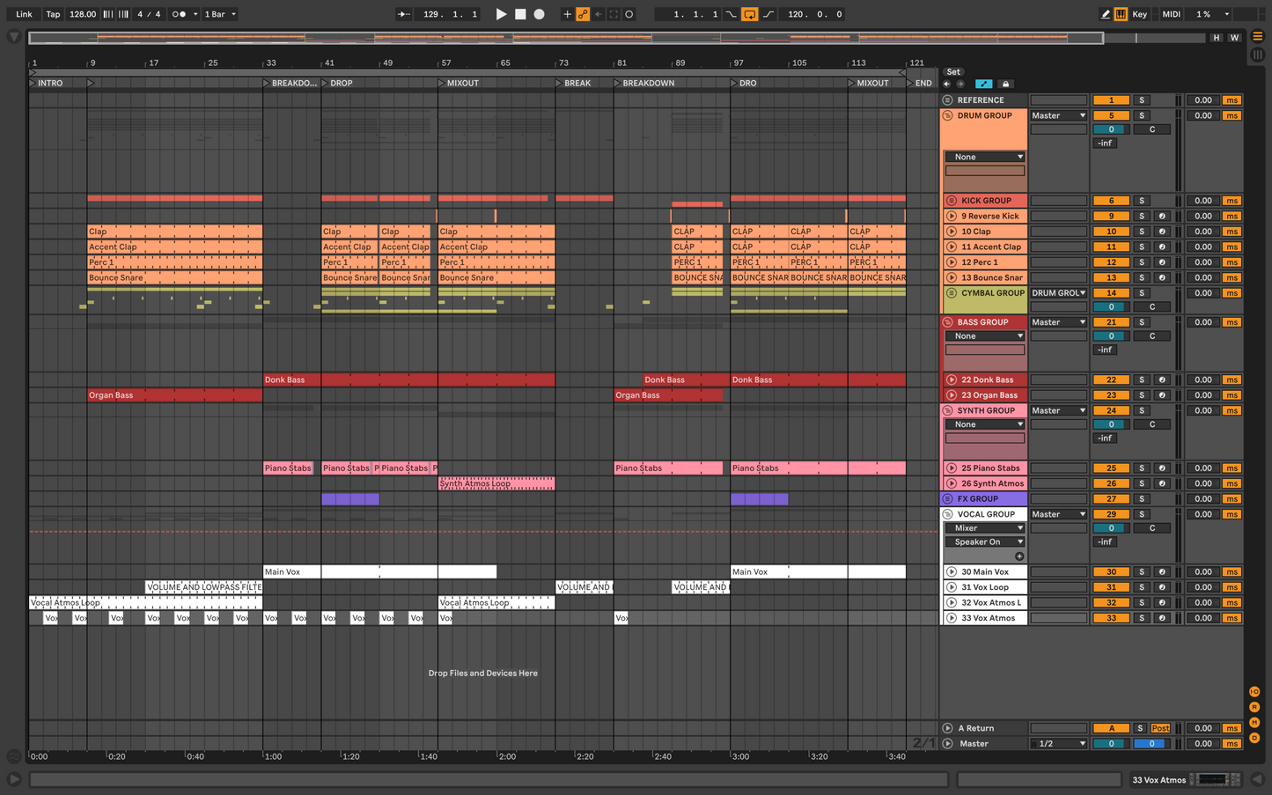The image size is (1272, 795).
Task: Toggle the Automation Arm icon
Action: pos(583,14)
